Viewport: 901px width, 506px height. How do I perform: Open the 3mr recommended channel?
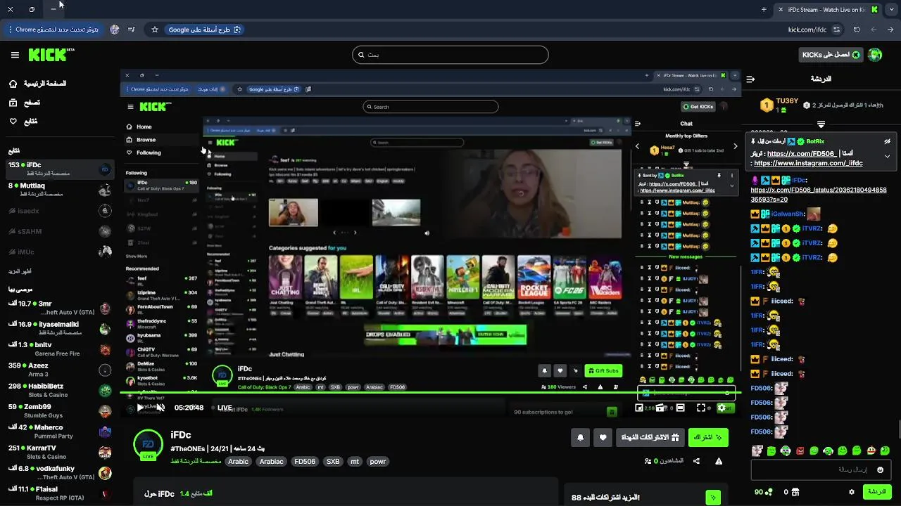pos(60,308)
